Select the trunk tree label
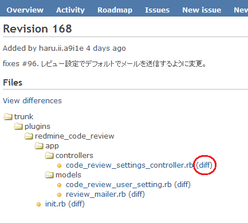248x223 pixels. coord(23,116)
